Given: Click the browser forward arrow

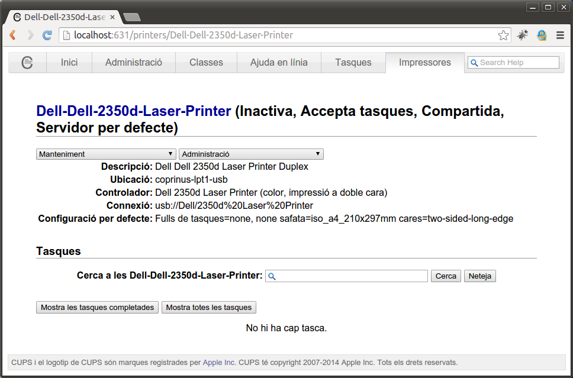Looking at the screenshot, I should (x=30, y=35).
